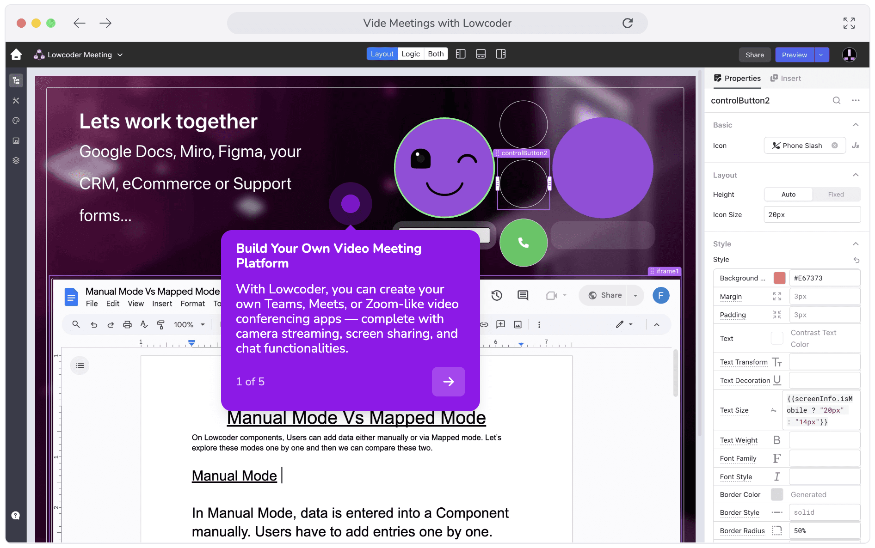Toggle the left panel layout icon

click(461, 54)
